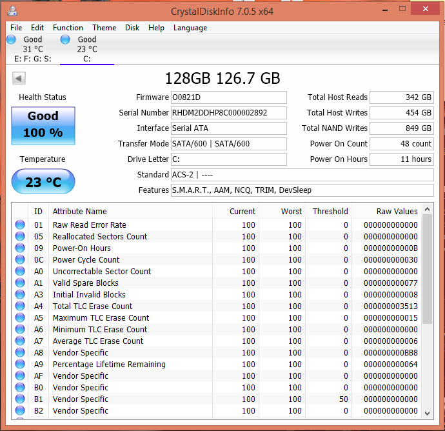This screenshot has width=445, height=431.
Task: Click status icon for Power-On Hours row
Action: click(x=20, y=248)
